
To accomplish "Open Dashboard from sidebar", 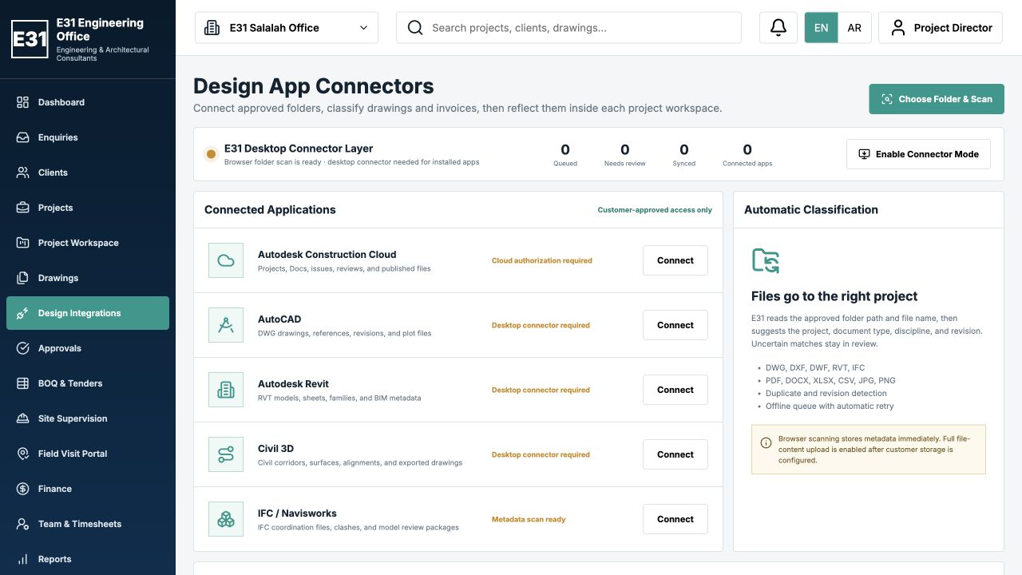I will click(x=88, y=102).
